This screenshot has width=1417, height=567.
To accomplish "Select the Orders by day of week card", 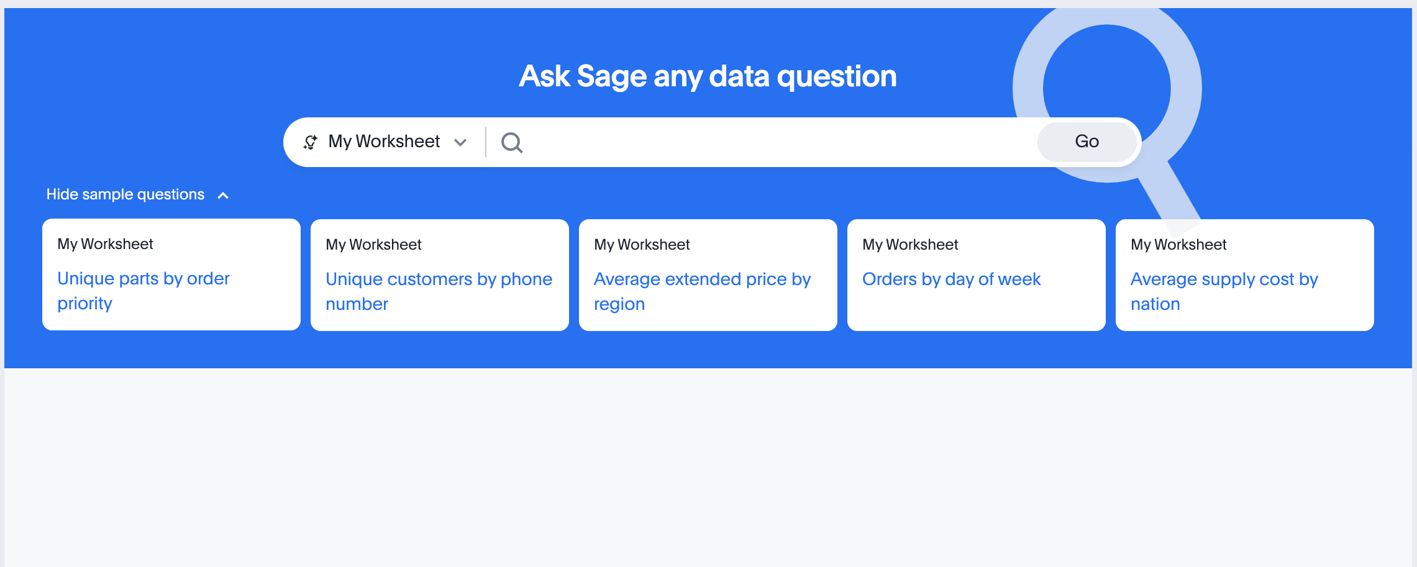I will click(976, 274).
